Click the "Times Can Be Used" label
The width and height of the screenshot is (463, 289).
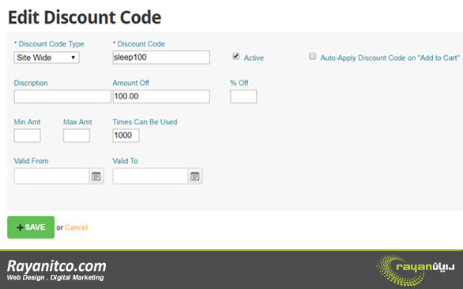pos(145,122)
